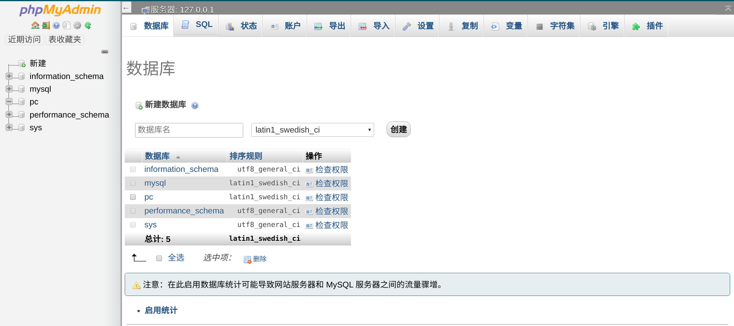Expand mysql node in navigation tree
Viewport: 734px width, 326px height.
[9, 89]
